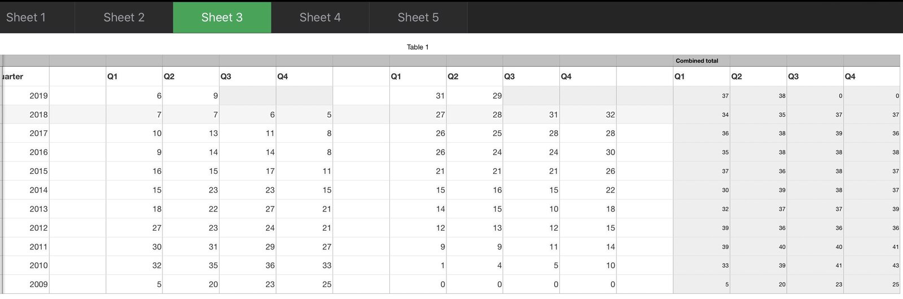903x299 pixels.
Task: Select the 2018 Q4 cell showing 32
Action: coord(588,115)
